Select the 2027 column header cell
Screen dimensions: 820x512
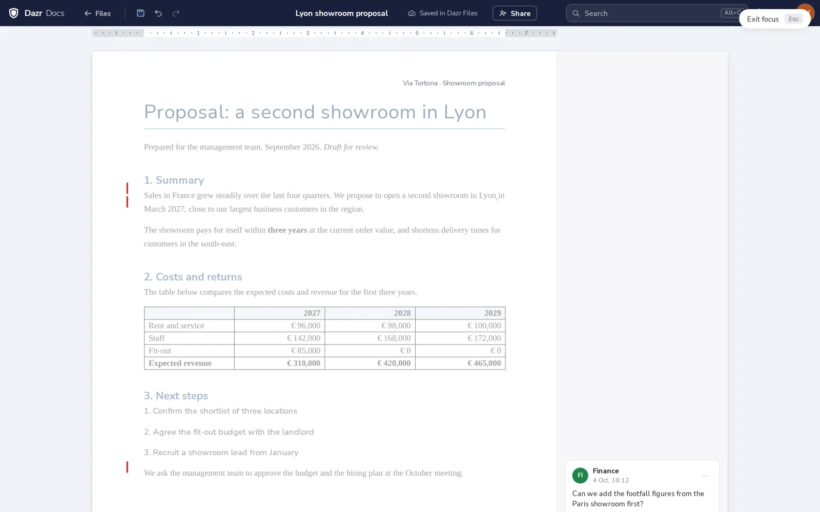pos(279,313)
